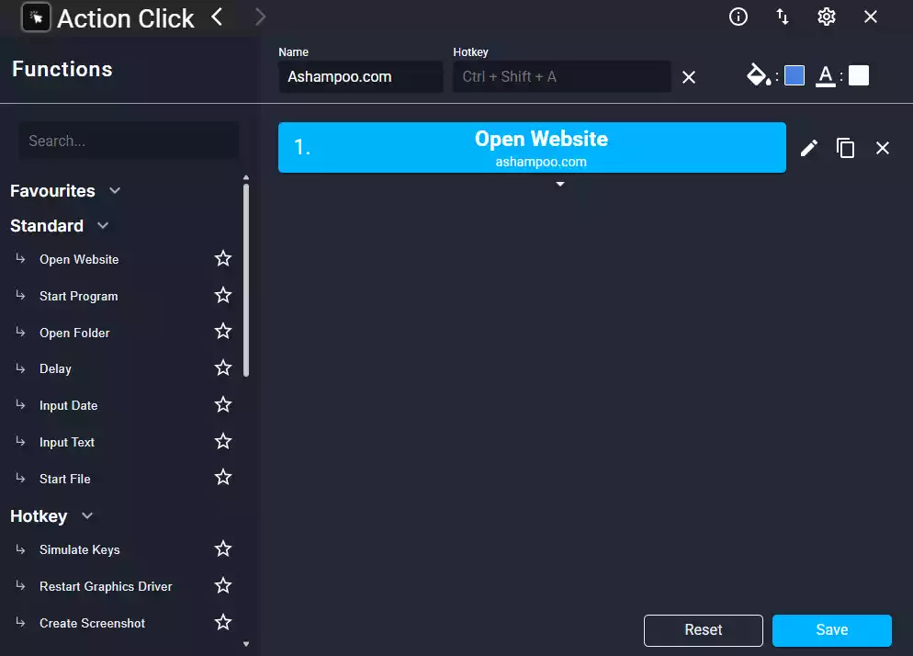Click the import/export arrows icon
This screenshot has height=656, width=913.
(783, 17)
